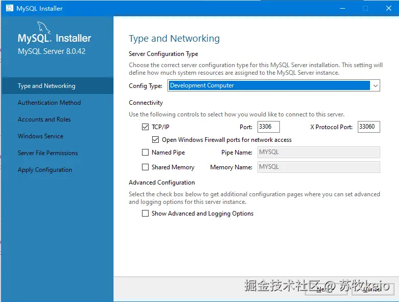Click the Port field showing 3306
This screenshot has height=302, width=399.
269,127
